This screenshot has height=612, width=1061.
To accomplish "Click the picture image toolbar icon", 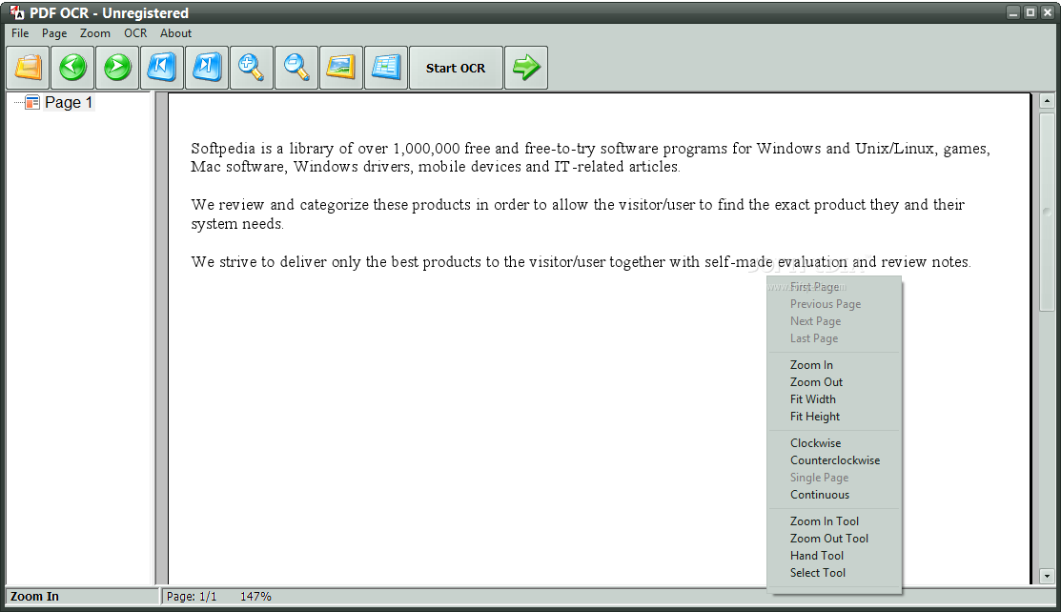I will (341, 68).
